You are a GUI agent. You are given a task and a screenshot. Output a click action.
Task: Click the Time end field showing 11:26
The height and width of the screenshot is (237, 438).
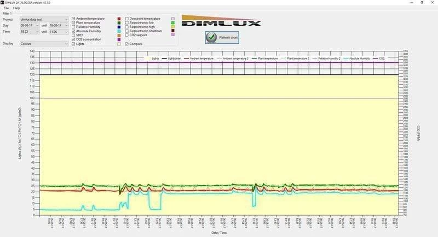tap(56, 32)
